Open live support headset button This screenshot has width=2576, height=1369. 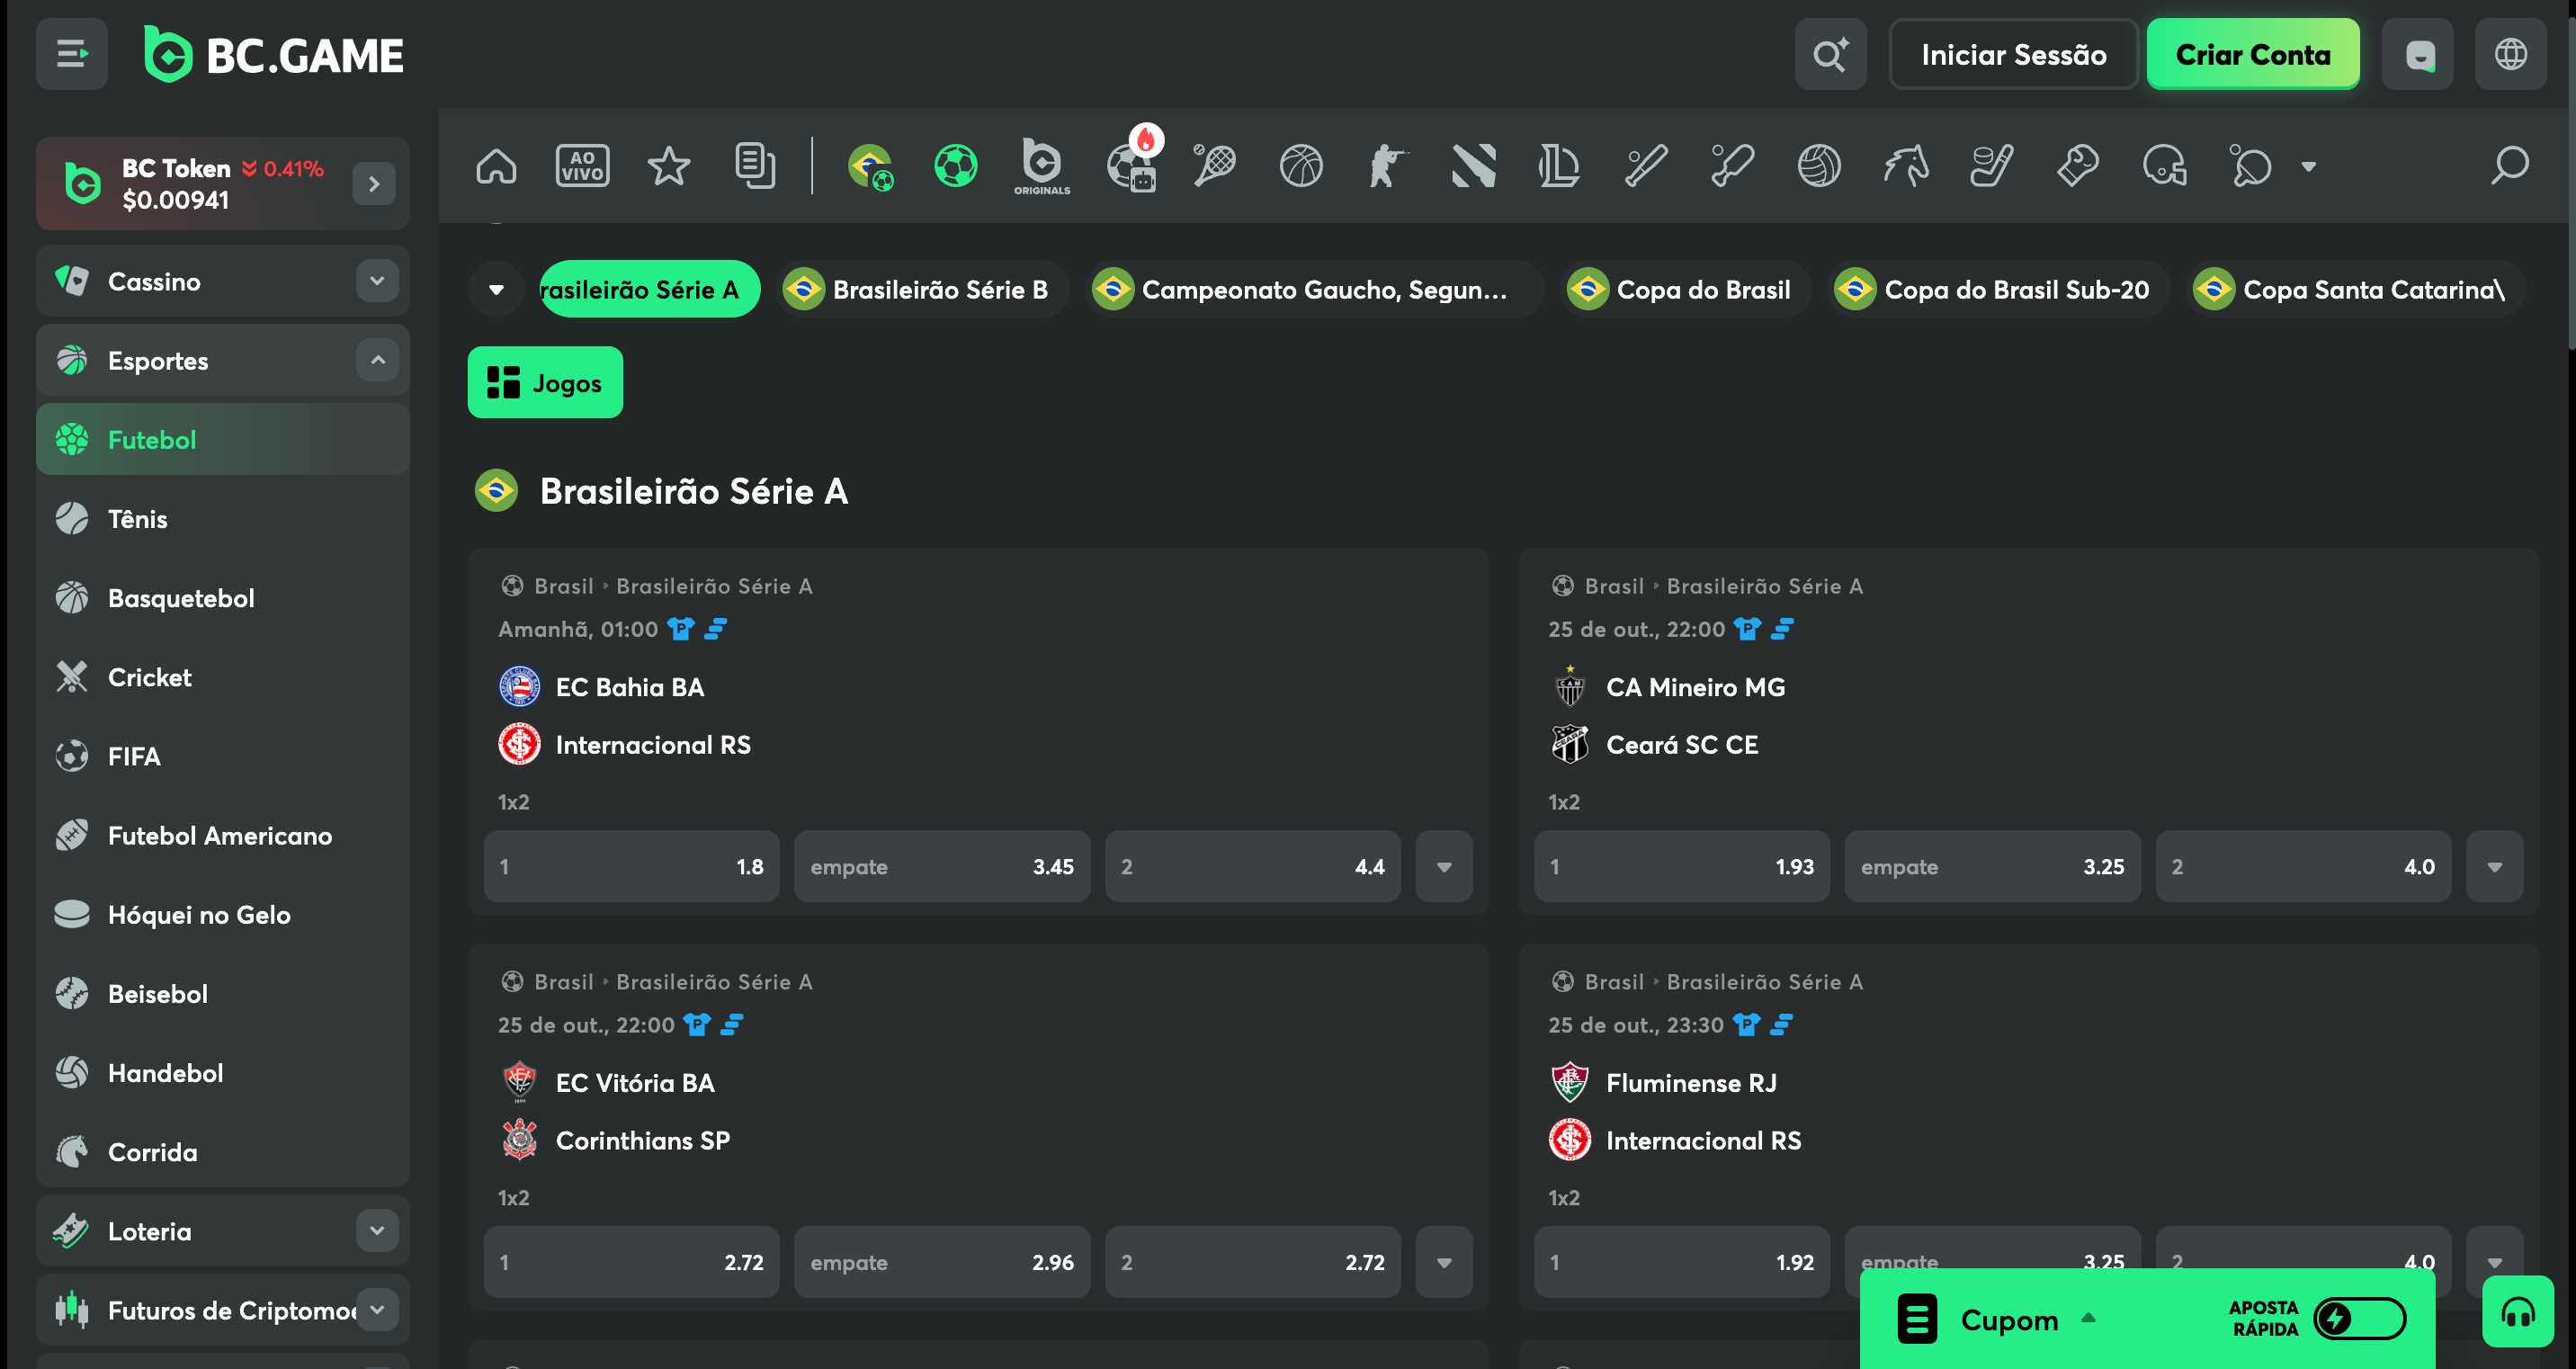[x=2517, y=1312]
